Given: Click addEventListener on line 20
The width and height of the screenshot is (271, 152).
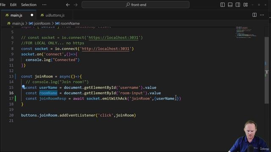Looking at the screenshot, I should point(77,115).
